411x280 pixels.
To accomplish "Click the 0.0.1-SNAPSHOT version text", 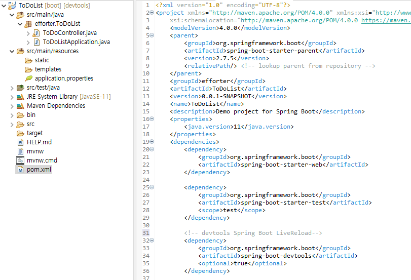I will tap(227, 96).
